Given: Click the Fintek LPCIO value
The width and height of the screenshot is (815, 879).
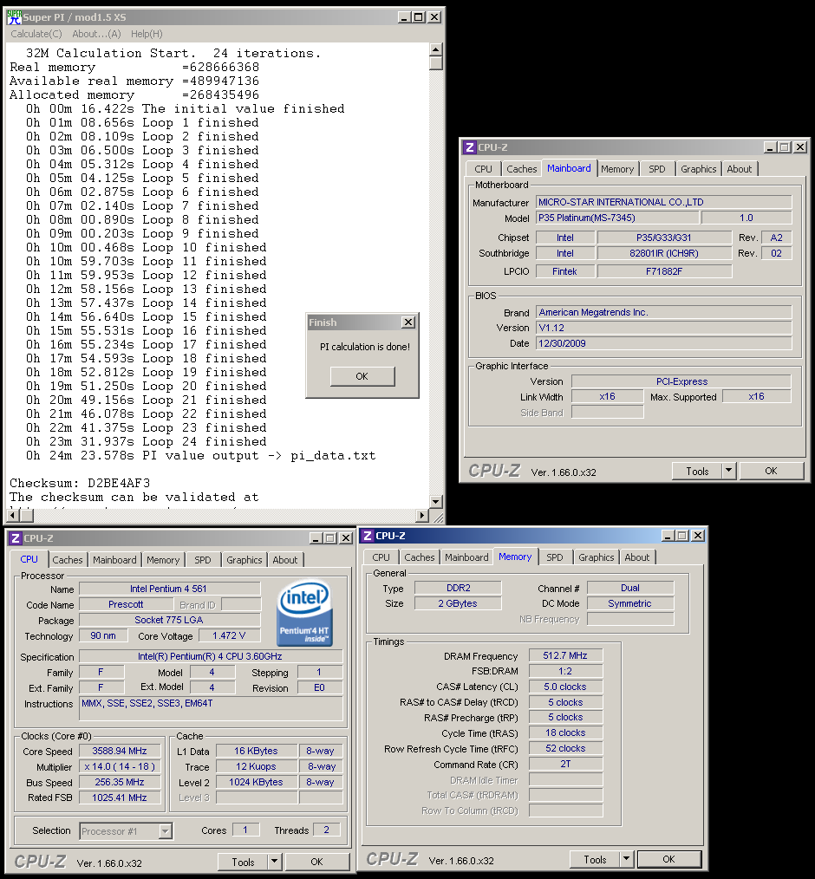Looking at the screenshot, I should pyautogui.click(x=564, y=271).
